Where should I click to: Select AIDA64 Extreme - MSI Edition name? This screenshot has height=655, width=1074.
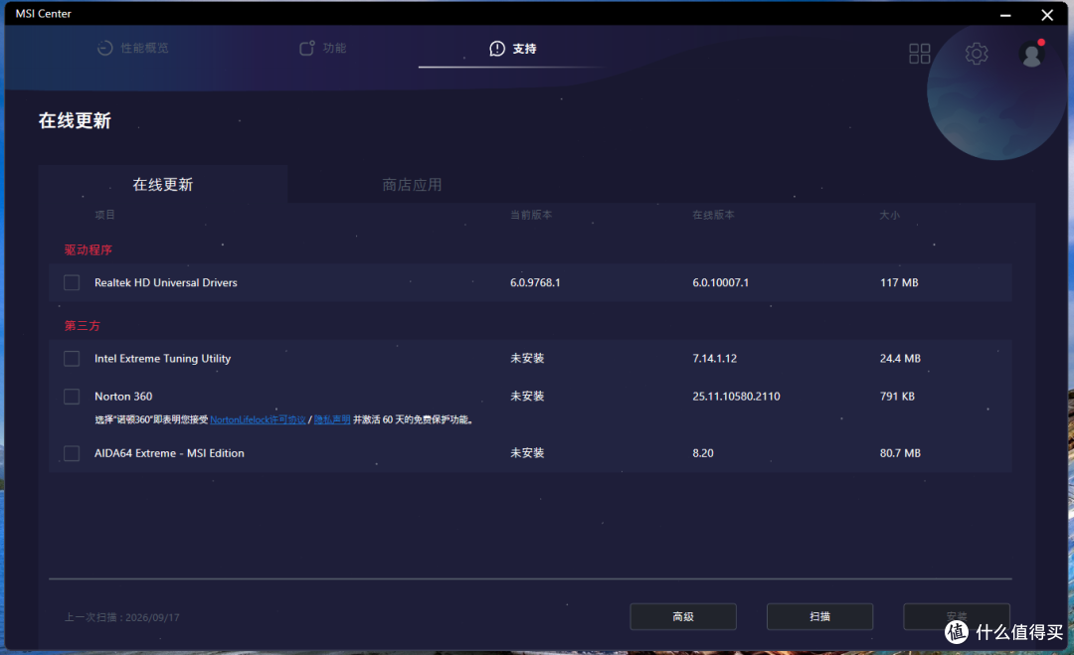point(169,453)
